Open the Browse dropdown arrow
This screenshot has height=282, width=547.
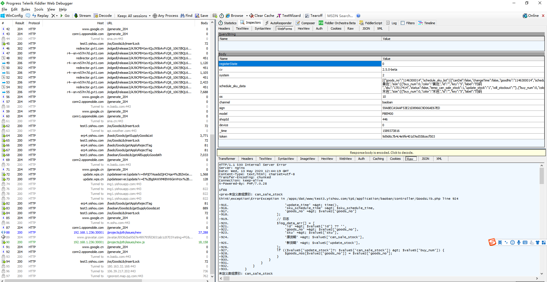247,16
